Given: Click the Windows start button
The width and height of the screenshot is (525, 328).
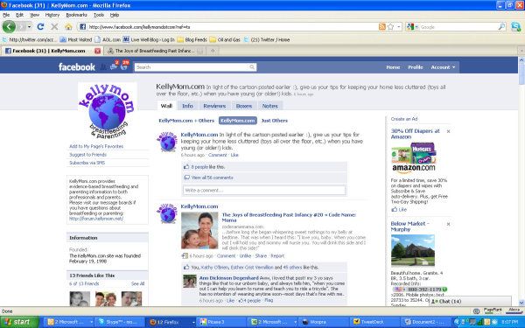Looking at the screenshot, I should pyautogui.click(x=19, y=322).
